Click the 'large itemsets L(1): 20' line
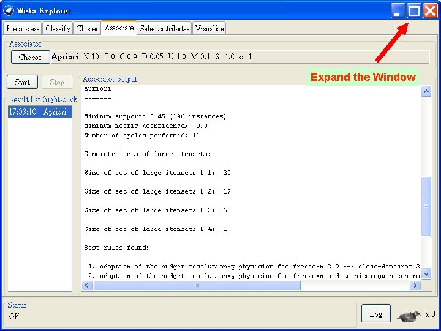This screenshot has width=441, height=331. pos(157,172)
